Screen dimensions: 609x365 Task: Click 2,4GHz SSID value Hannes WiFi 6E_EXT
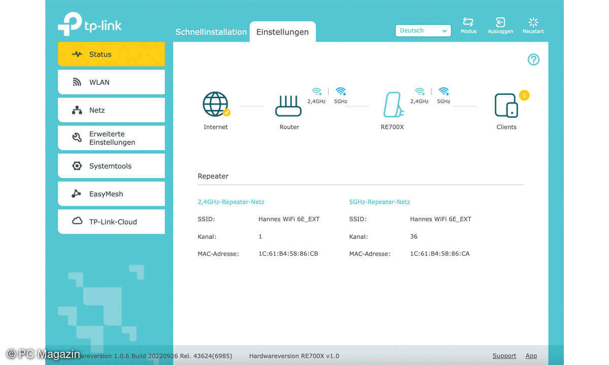(289, 219)
